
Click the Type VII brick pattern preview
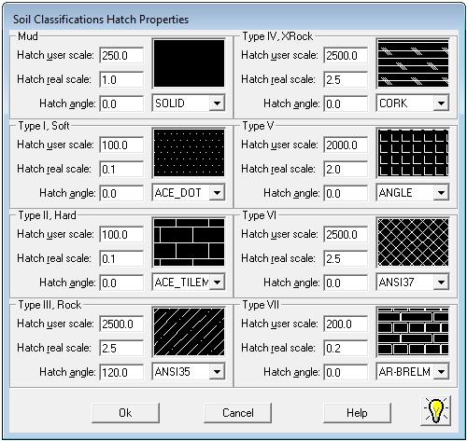coord(413,332)
